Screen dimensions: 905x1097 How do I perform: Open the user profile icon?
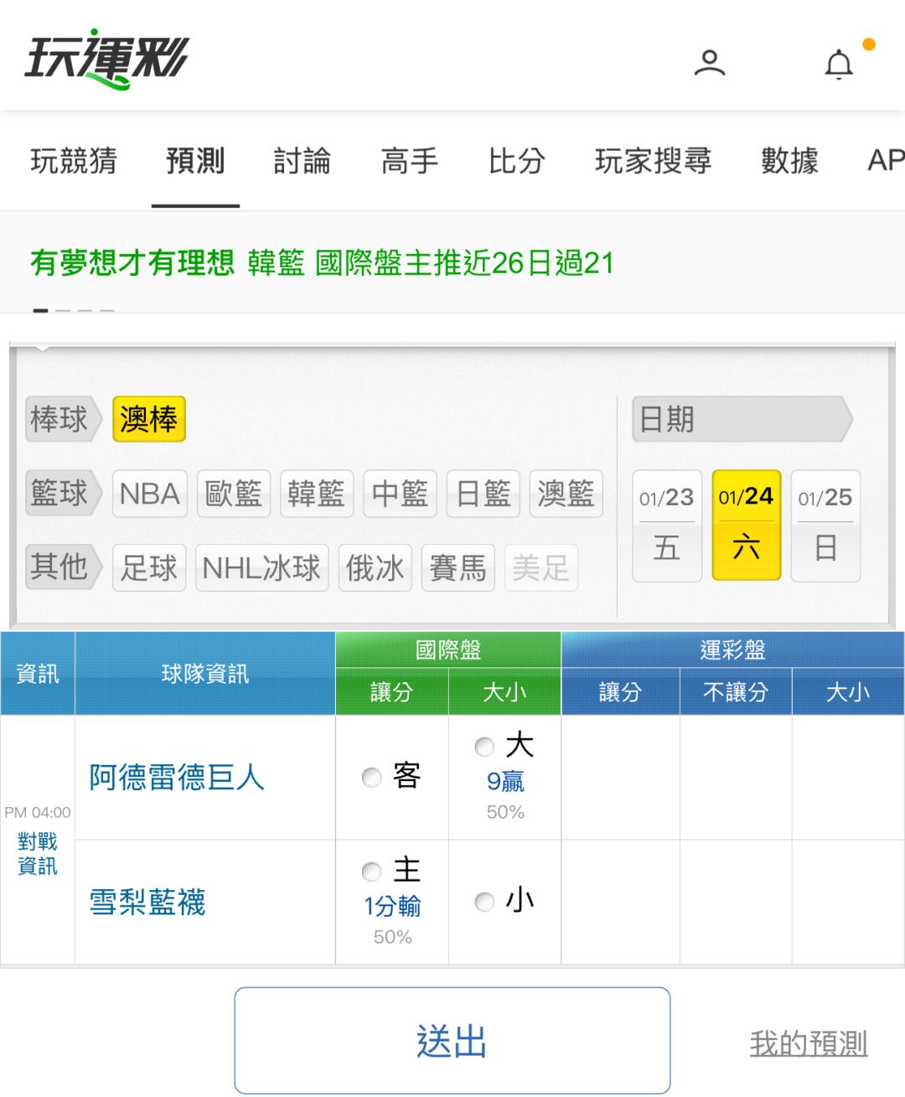coord(709,63)
